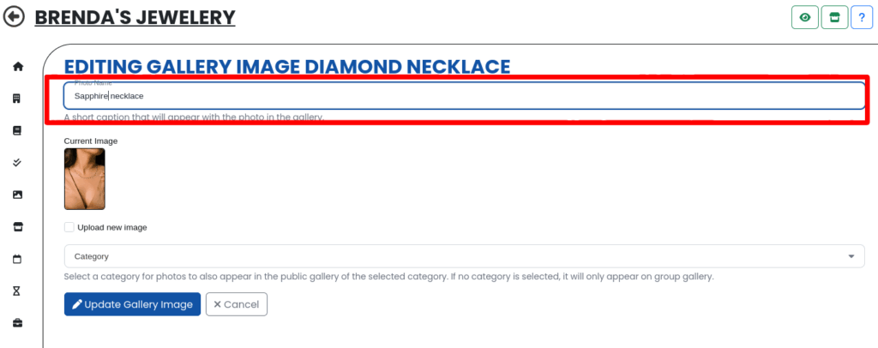Open help with the question mark button
Screen dimensions: 878x348
[x=861, y=17]
